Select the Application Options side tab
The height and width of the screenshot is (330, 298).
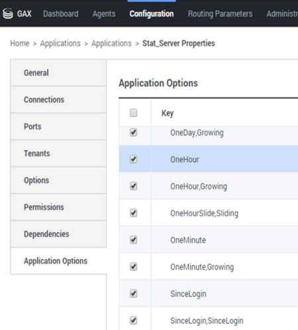pos(58,261)
